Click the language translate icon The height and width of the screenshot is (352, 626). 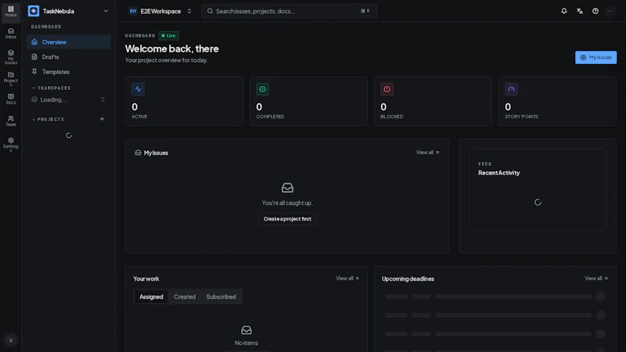click(580, 11)
